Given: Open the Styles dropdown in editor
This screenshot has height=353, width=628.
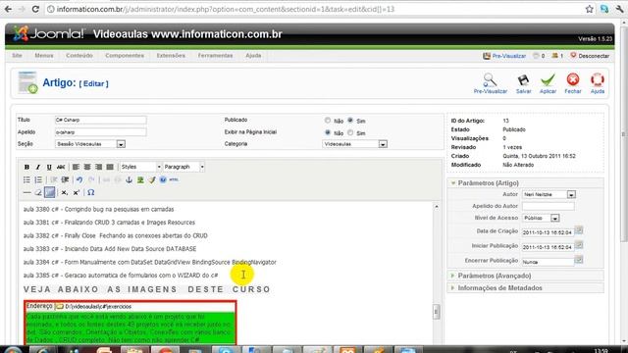Looking at the screenshot, I should [141, 167].
